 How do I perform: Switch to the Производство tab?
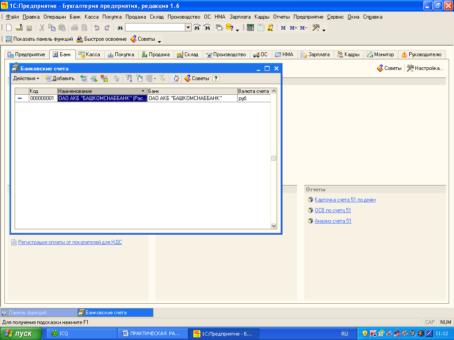pos(226,54)
